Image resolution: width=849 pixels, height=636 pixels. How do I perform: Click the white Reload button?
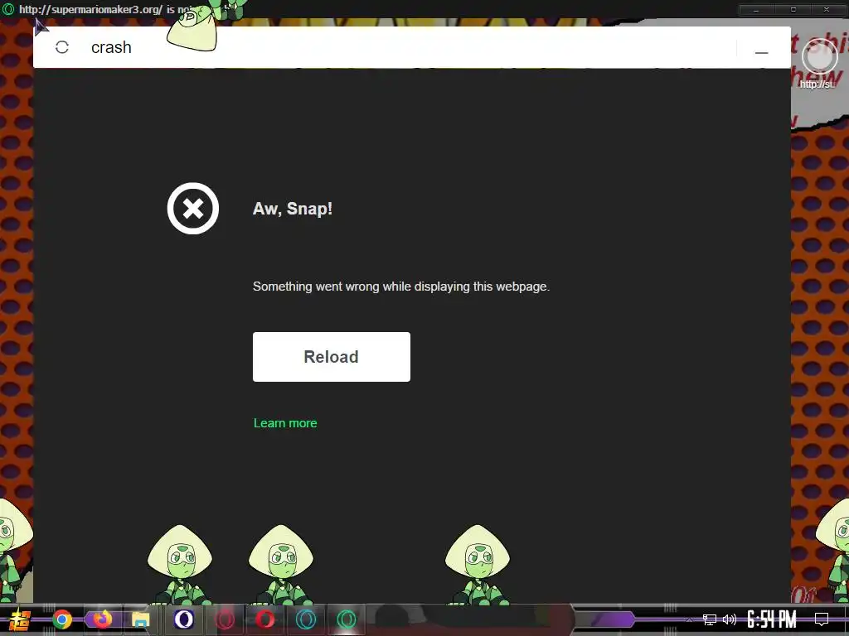332,357
